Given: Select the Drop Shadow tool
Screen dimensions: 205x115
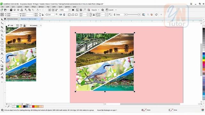Looking at the screenshot, I should click(x=2, y=66).
